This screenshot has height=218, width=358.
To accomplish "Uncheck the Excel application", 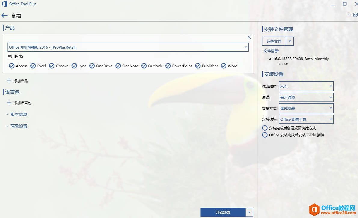I will (33, 66).
